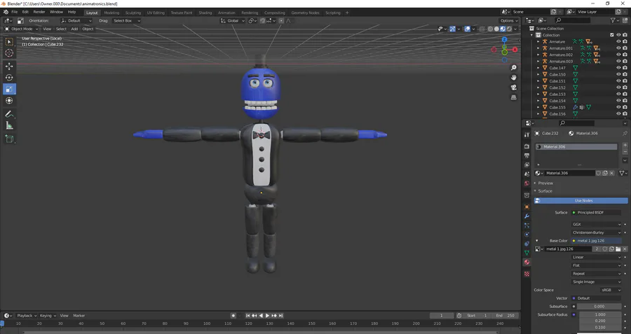Open the Material properties tab

(527, 262)
